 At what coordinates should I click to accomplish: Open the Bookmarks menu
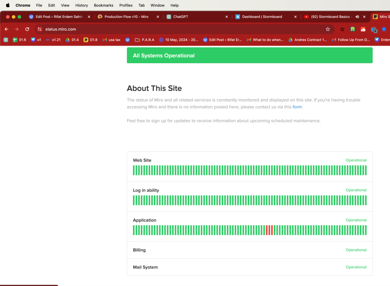104,5
